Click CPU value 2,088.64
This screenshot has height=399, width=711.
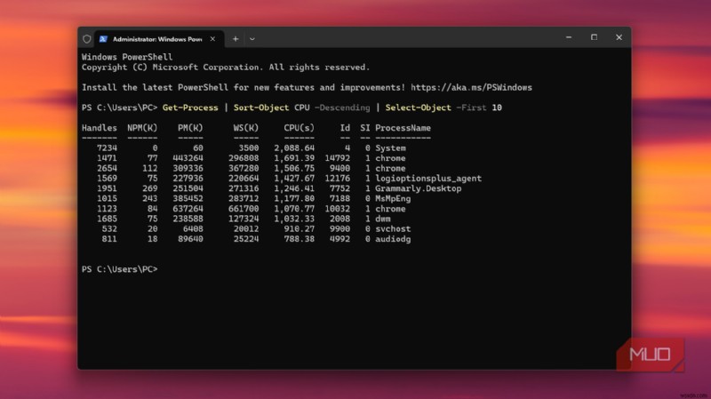[294, 148]
